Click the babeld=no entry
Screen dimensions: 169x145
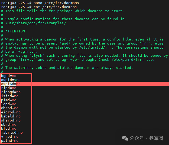[11, 116]
